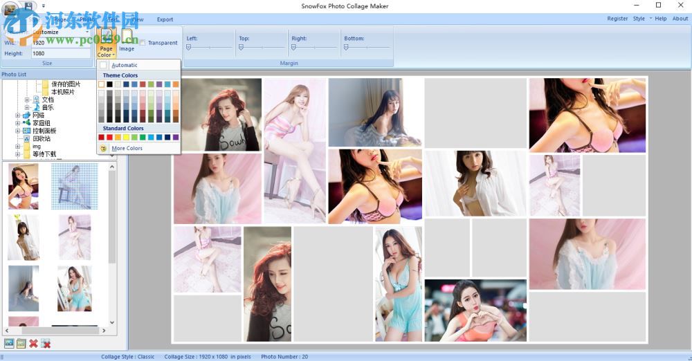Click the heart-hands photo in collage
692x361 pixels.
tap(475, 311)
